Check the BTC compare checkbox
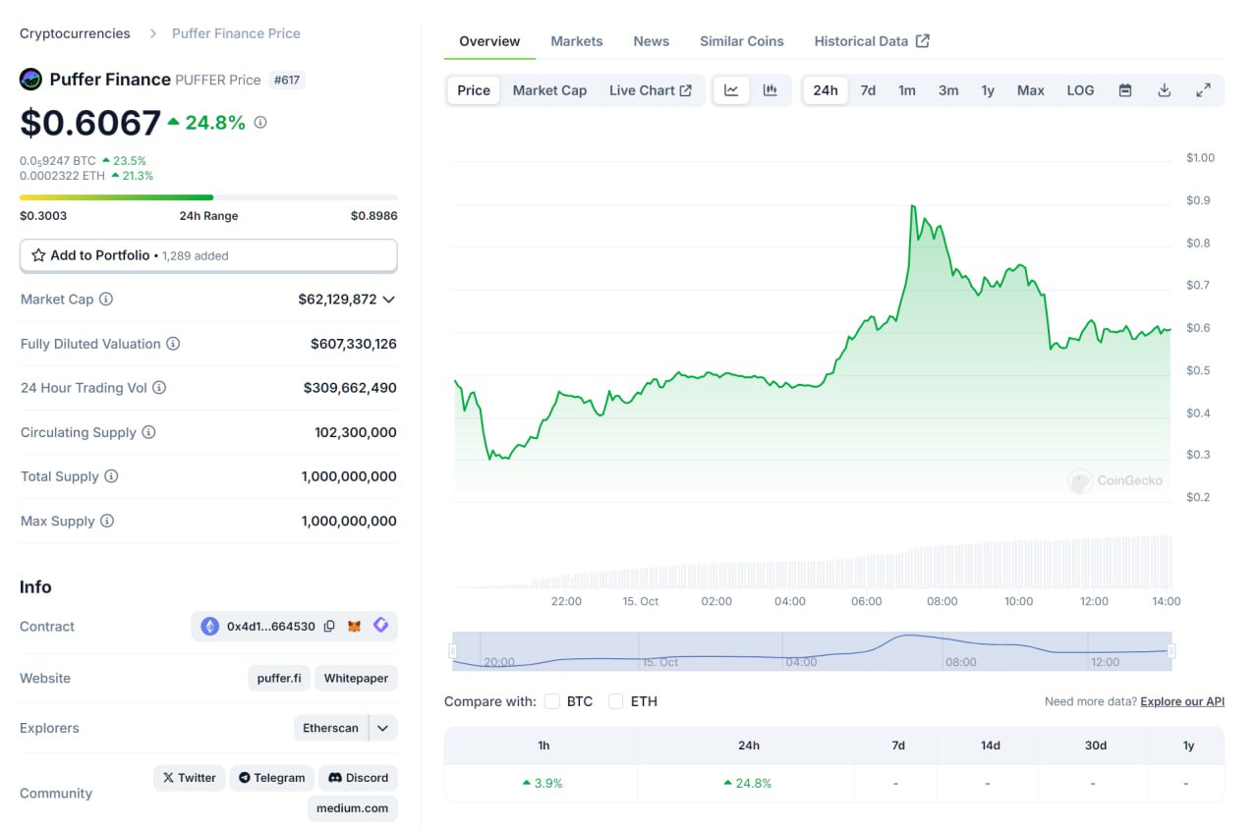 pos(552,701)
